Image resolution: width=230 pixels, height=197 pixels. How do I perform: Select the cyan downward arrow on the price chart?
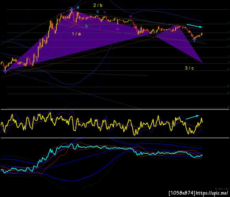coord(194,26)
